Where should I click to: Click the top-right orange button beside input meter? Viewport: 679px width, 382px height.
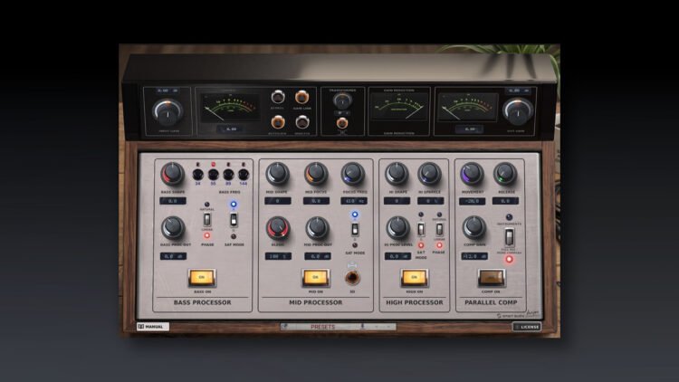(301, 97)
